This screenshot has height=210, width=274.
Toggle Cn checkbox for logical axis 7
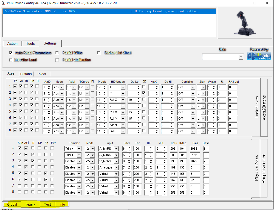(x=32, y=124)
